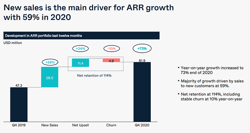The height and width of the screenshot is (133, 250).
Task: Click the +73% oval badge
Action: tap(142, 48)
